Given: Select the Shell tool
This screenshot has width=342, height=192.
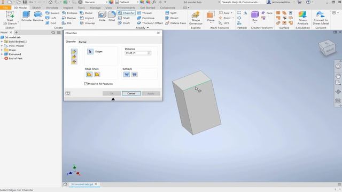Looking at the screenshot, I should pos(123,18).
